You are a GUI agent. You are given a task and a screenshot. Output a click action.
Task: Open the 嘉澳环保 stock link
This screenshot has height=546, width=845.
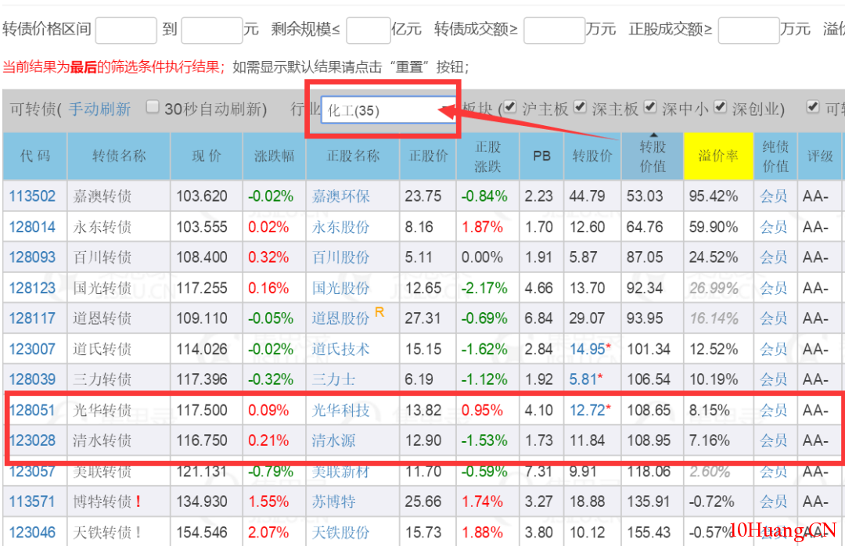coord(340,196)
